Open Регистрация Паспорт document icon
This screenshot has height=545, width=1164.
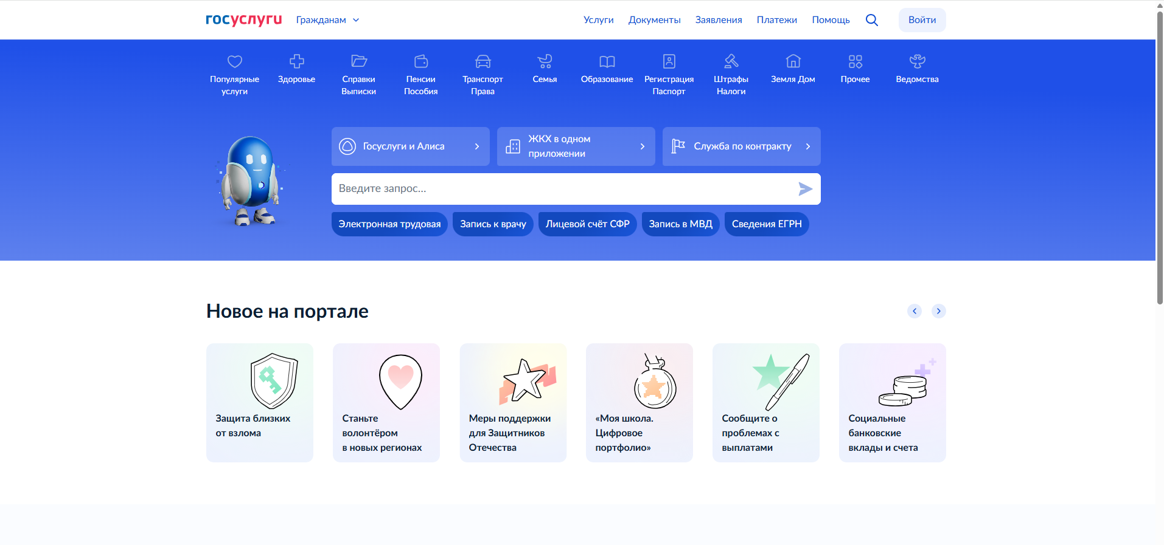tap(669, 61)
